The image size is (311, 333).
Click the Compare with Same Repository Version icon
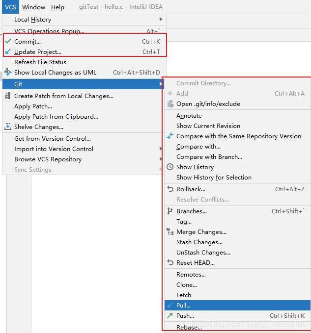coord(170,136)
